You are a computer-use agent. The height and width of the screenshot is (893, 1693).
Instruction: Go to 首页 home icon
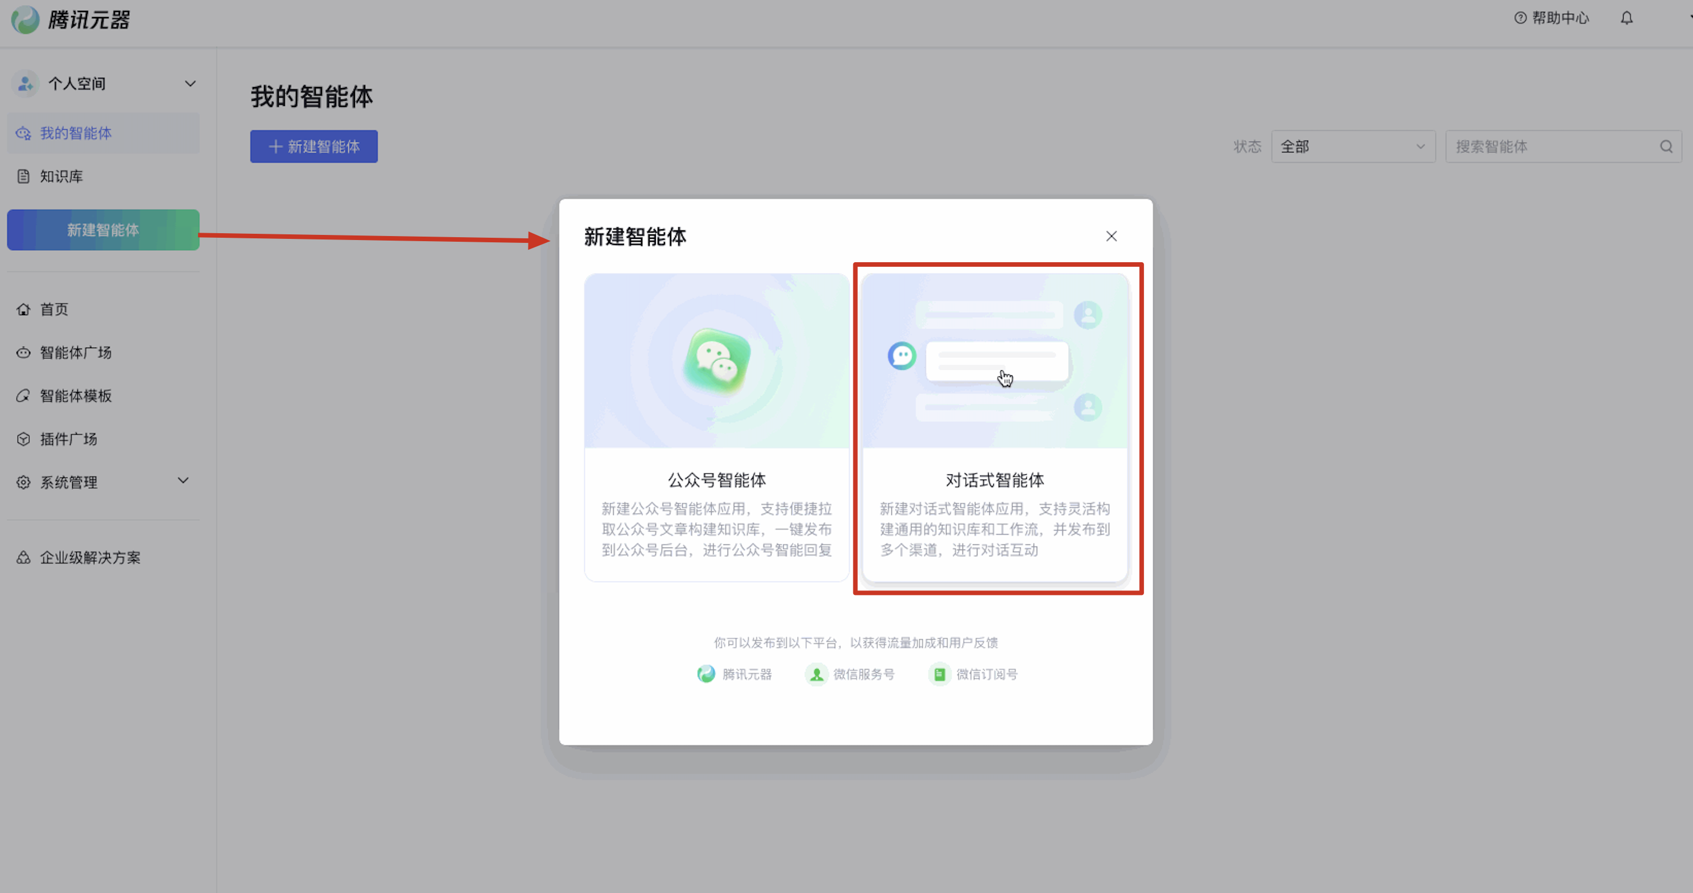[x=24, y=309]
